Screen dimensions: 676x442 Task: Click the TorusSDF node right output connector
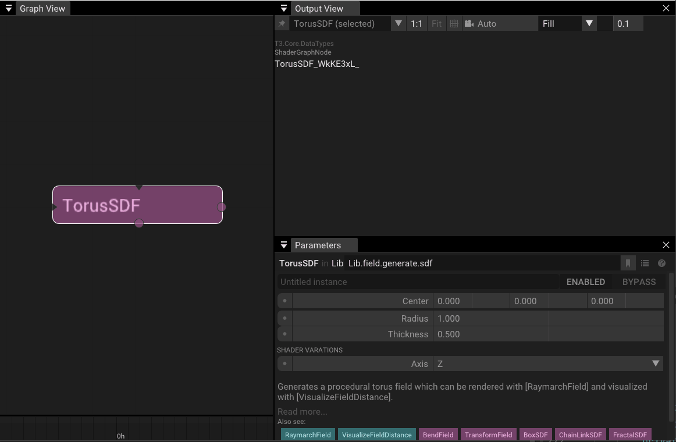pyautogui.click(x=221, y=207)
